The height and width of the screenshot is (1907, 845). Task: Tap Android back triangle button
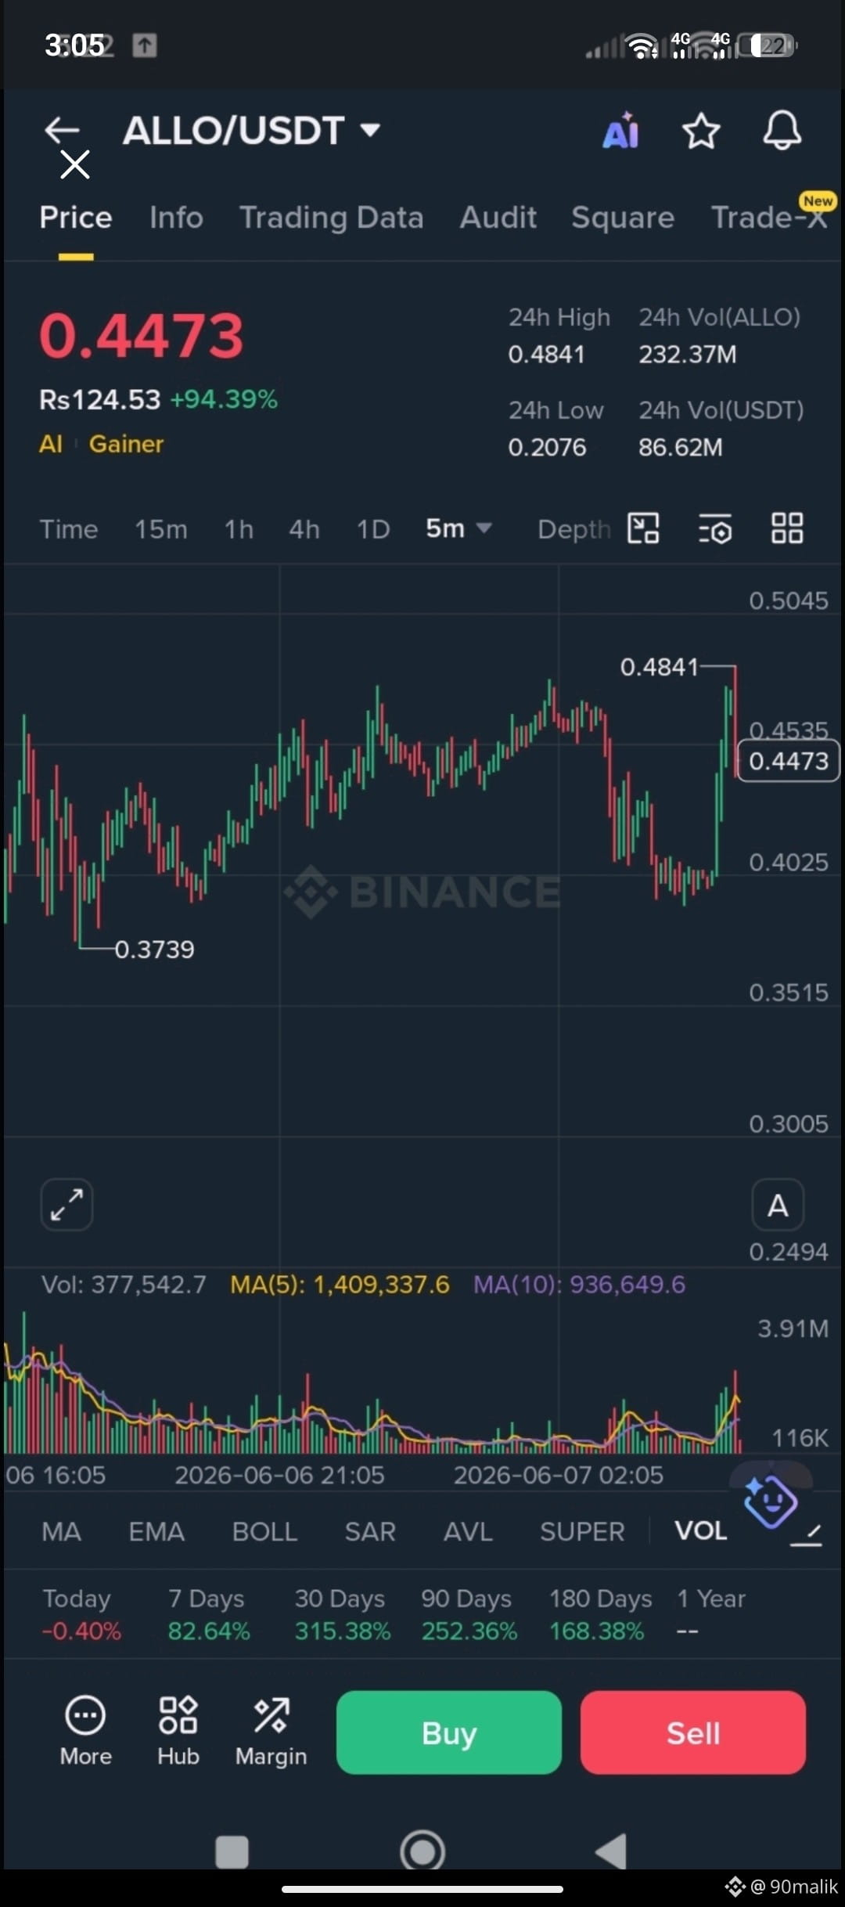click(611, 1851)
